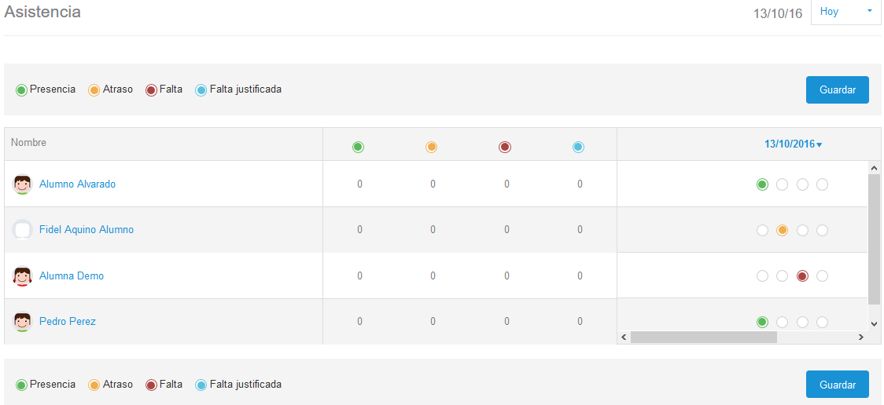Click the horizontal scrollbar right arrow
The width and height of the screenshot is (884, 405).
pos(861,337)
